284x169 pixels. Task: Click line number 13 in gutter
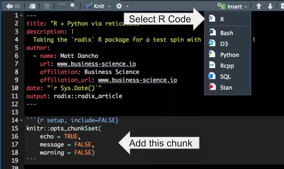15,112
